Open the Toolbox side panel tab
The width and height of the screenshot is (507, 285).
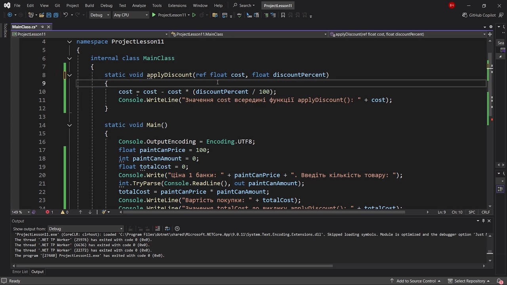click(5, 30)
